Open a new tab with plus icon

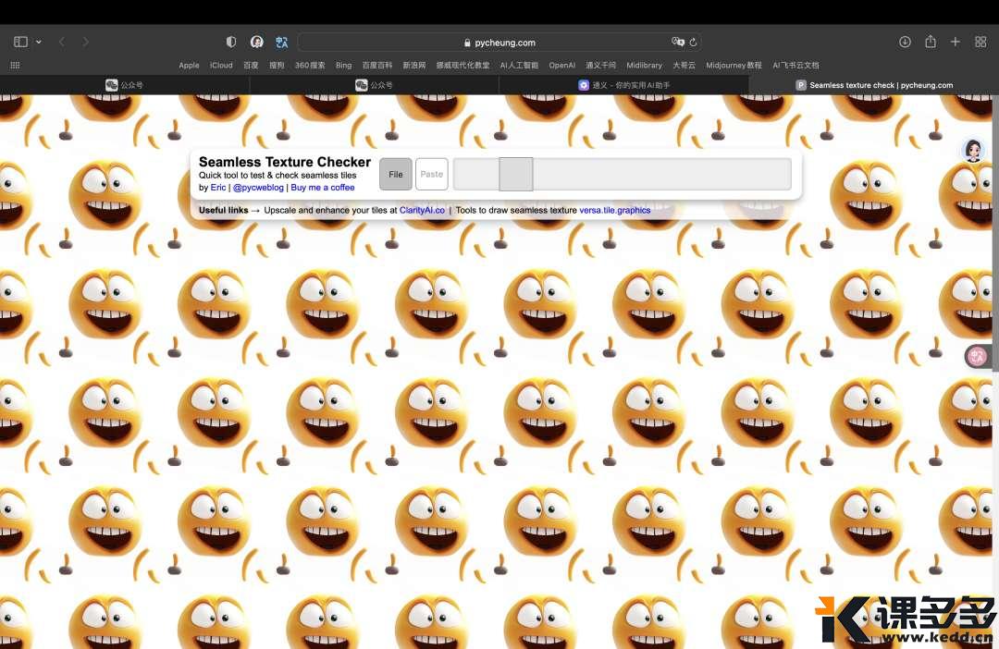tap(956, 42)
